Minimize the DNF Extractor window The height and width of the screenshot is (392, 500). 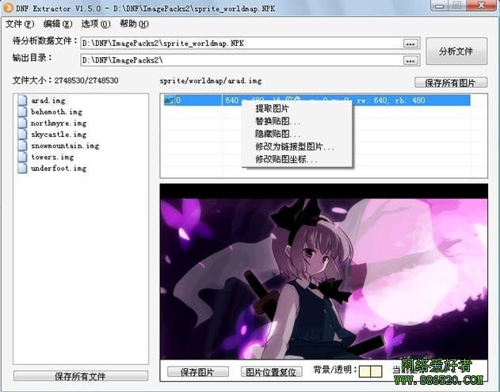[440, 5]
